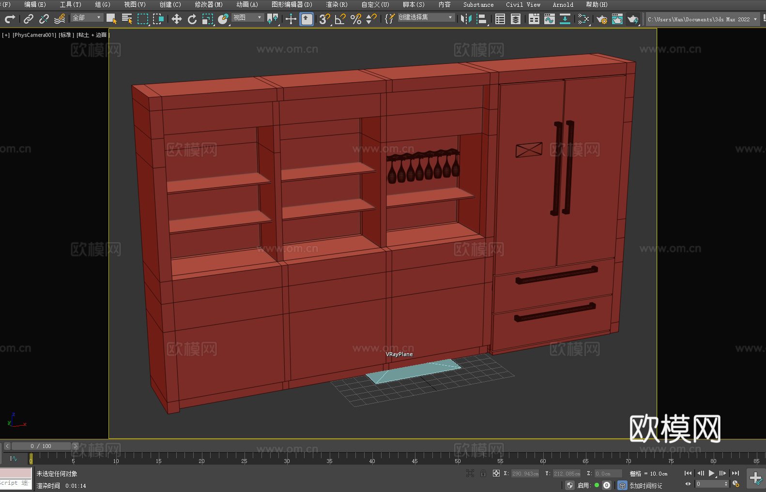766x492 pixels.
Task: Open the Scene Explorer icon
Action: [x=500, y=19]
